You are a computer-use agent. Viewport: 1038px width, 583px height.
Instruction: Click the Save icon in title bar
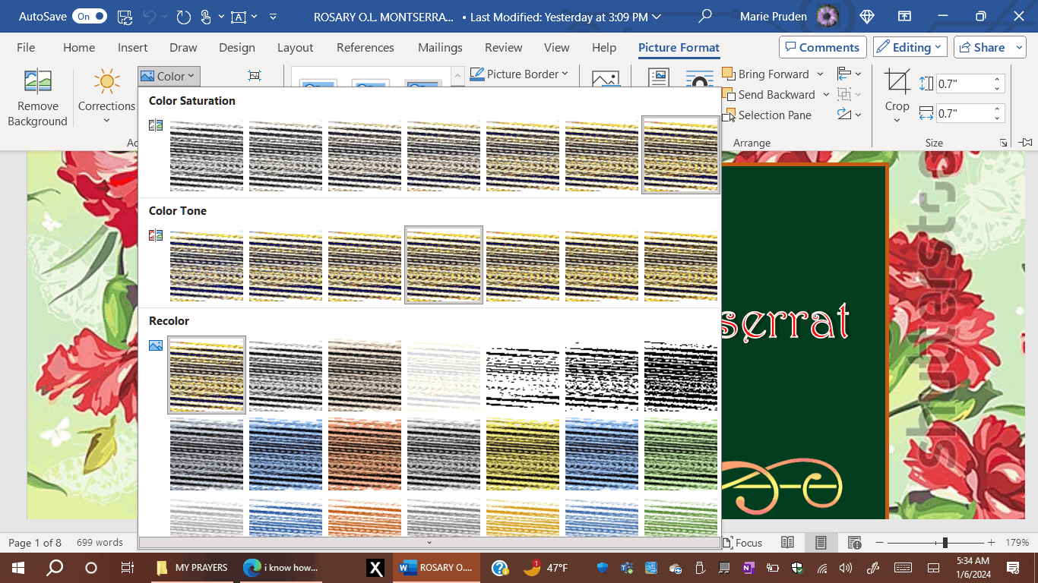[125, 16]
